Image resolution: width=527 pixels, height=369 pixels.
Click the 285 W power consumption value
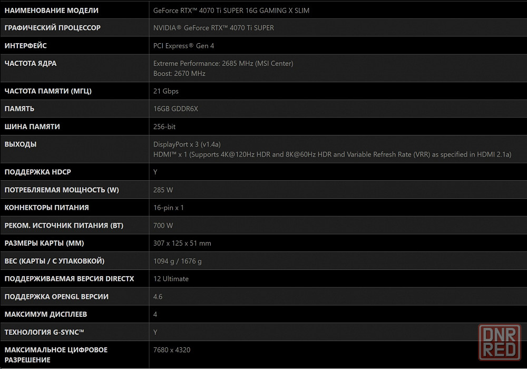pyautogui.click(x=163, y=190)
